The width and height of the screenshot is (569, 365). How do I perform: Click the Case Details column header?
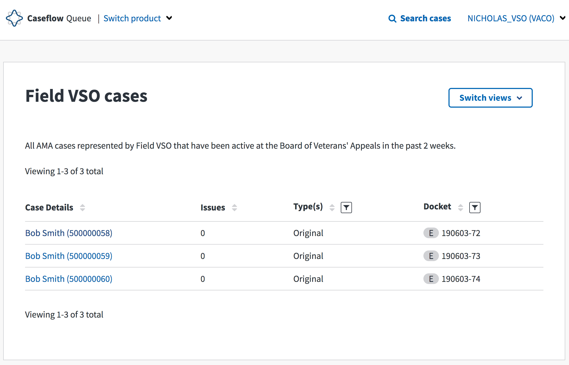pyautogui.click(x=49, y=208)
